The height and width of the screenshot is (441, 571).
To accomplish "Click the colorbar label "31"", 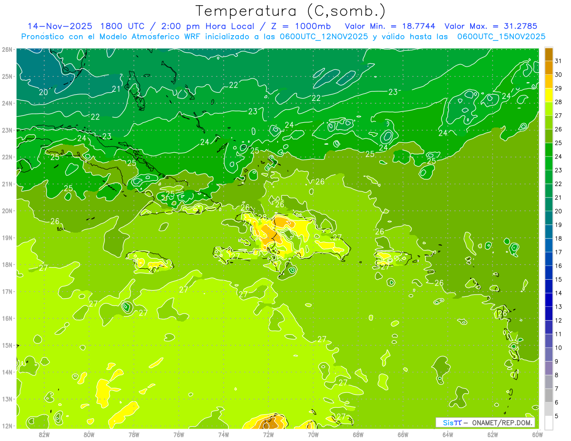I will 558,61.
